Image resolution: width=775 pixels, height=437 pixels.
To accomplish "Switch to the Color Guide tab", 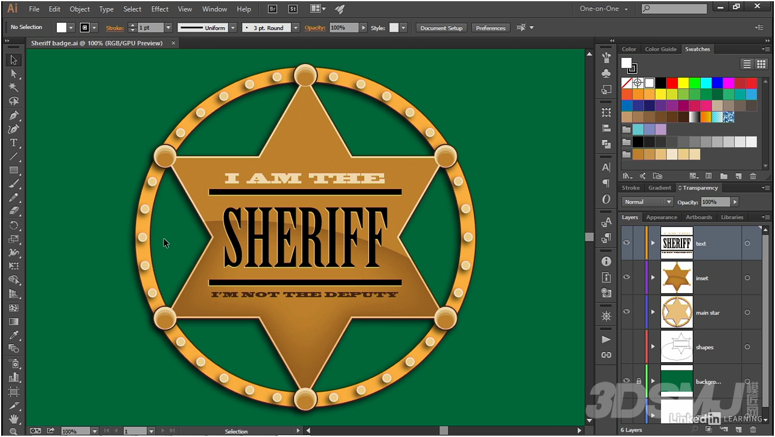I will click(660, 49).
